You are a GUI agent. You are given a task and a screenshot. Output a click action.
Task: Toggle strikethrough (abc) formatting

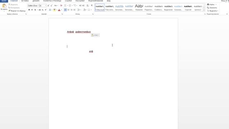click(x=40, y=10)
